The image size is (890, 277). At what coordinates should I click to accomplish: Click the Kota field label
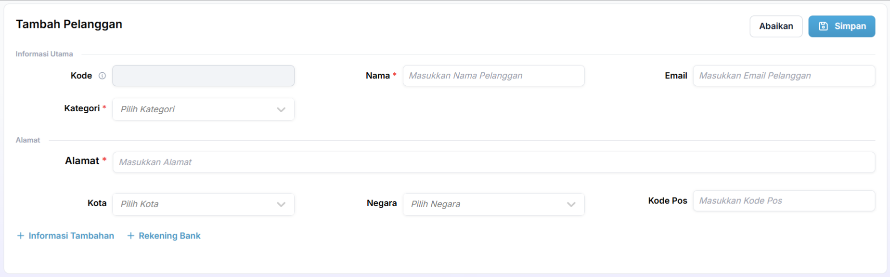(x=97, y=203)
